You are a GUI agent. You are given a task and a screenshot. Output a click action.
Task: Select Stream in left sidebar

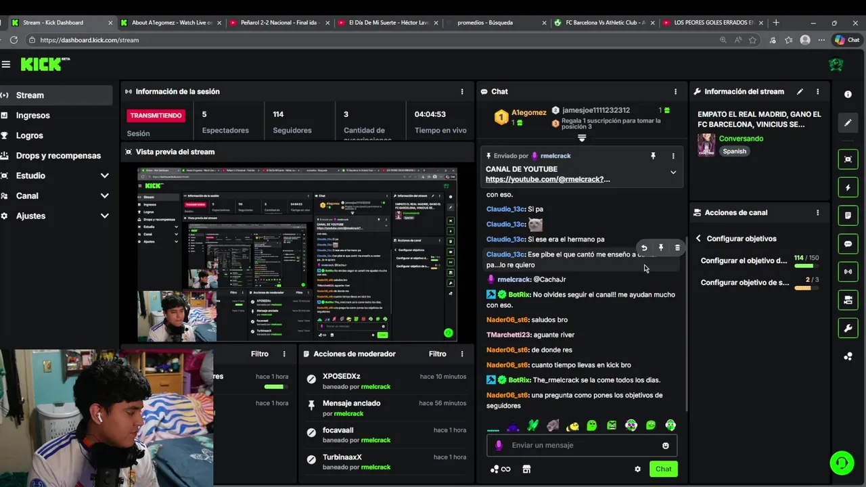[x=56, y=95]
